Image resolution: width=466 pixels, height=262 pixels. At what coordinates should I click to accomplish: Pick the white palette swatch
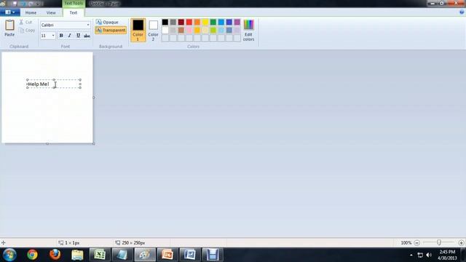click(165, 30)
